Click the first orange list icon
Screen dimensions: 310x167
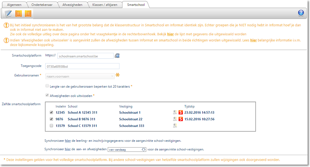18,14
